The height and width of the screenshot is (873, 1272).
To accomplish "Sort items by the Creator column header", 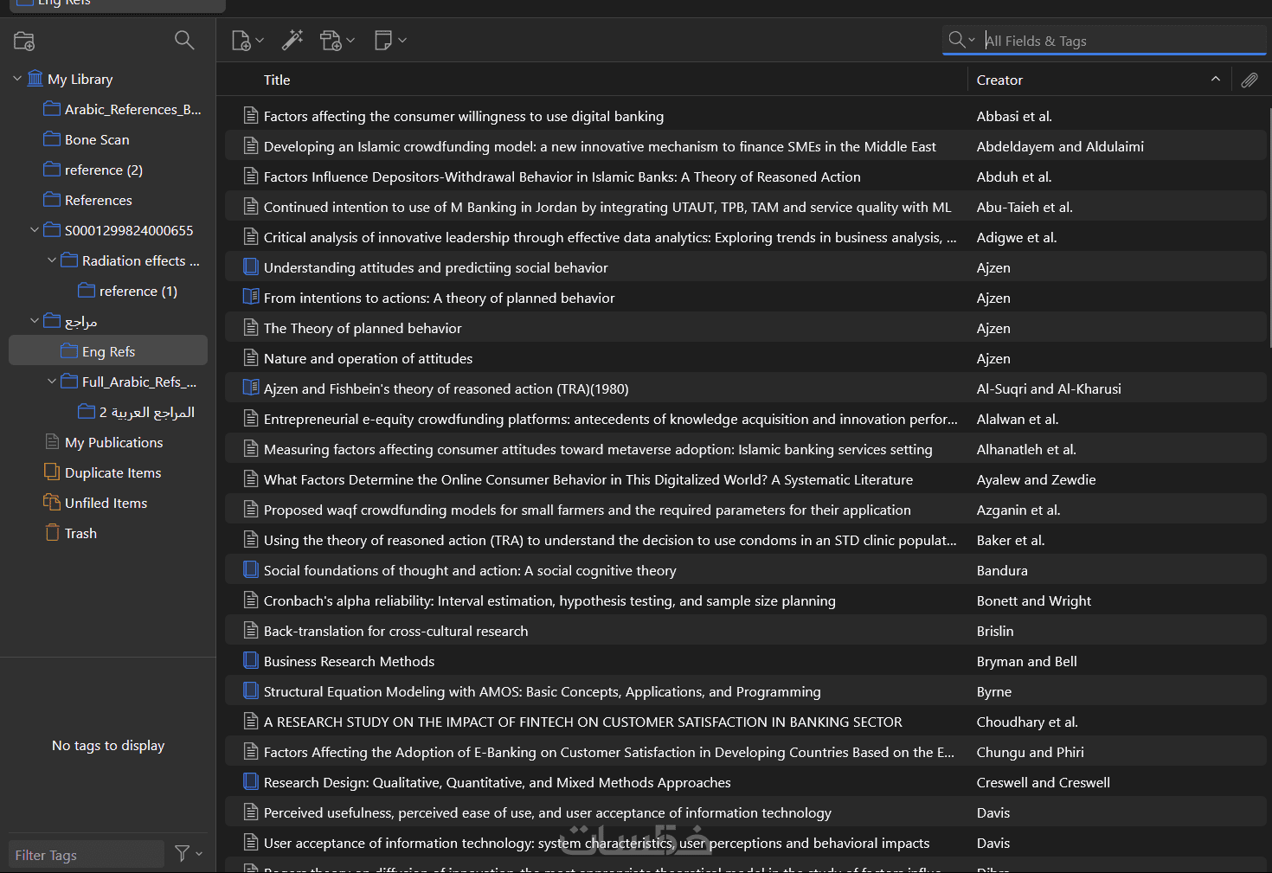I will 999,80.
